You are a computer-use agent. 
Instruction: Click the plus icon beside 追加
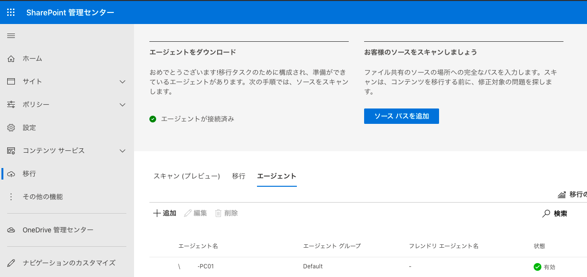pos(157,213)
